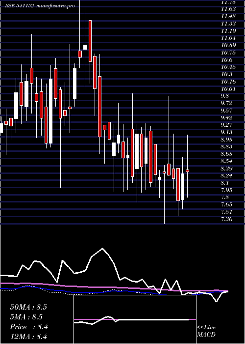
Task: Click the 11.63 price axis label
Action: [228, 9]
